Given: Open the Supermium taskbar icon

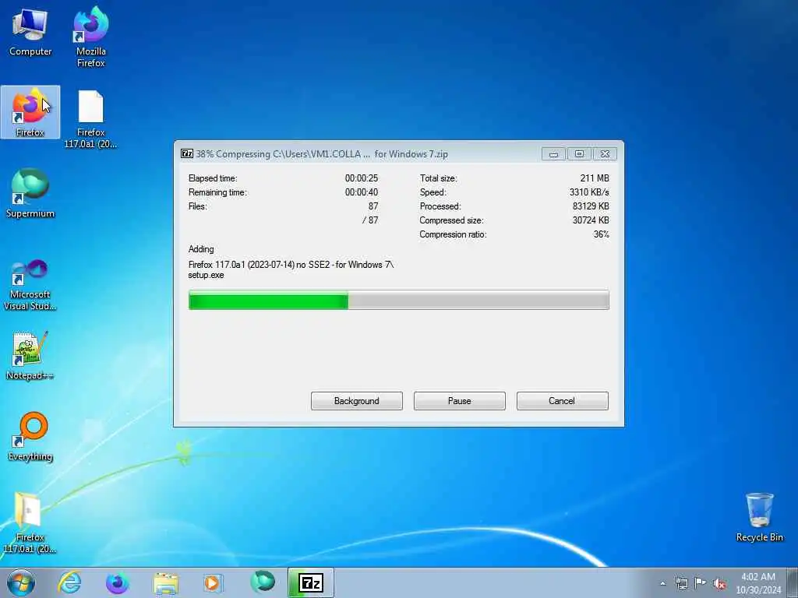Looking at the screenshot, I should 263,582.
